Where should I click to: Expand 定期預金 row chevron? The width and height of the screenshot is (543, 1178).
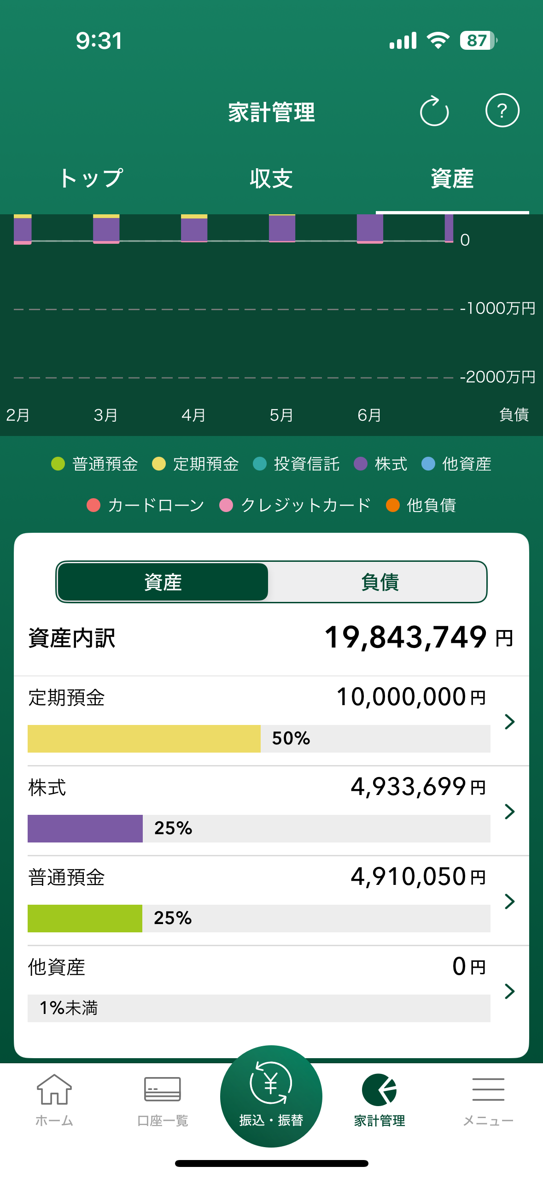[x=509, y=721]
